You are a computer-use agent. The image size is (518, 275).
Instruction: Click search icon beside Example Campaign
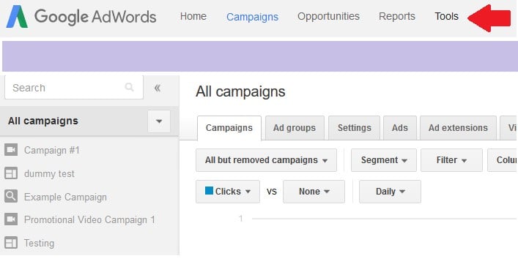(x=11, y=197)
